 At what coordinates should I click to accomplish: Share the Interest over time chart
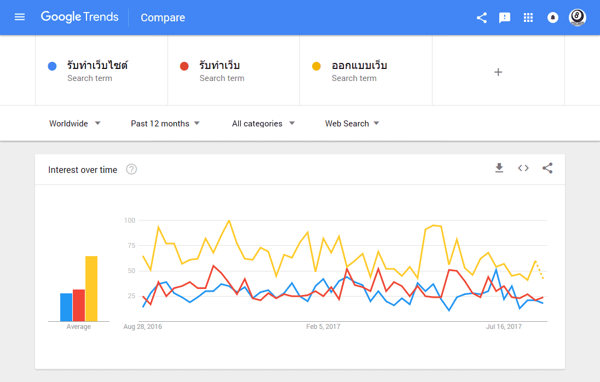(x=547, y=169)
